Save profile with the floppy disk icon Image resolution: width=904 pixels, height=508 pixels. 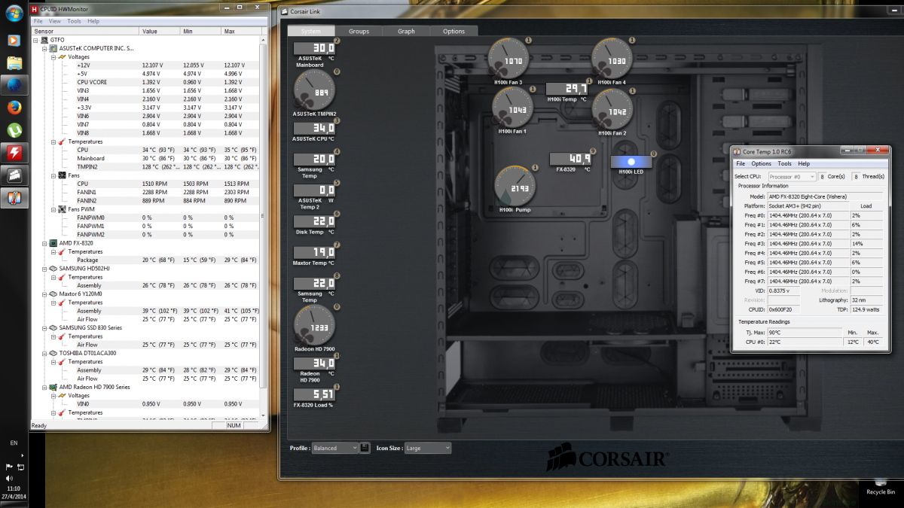point(365,448)
